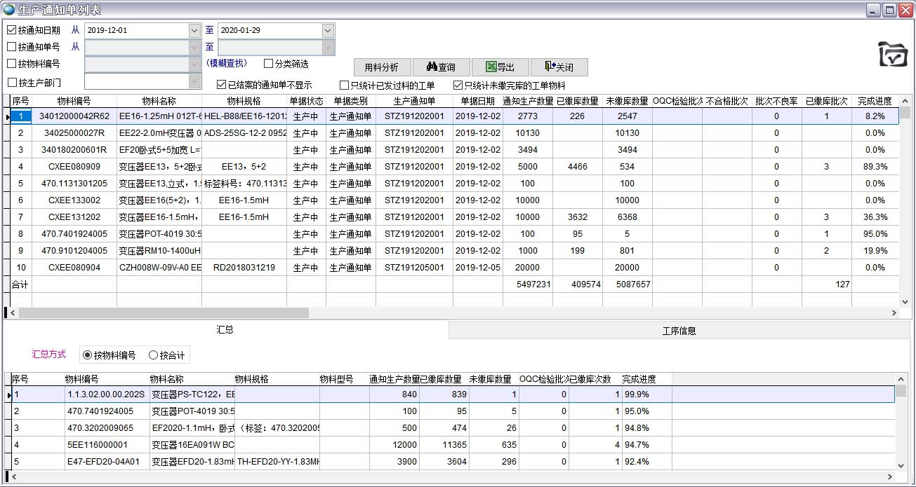Expand the 按生产部门 dropdown list

194,81
